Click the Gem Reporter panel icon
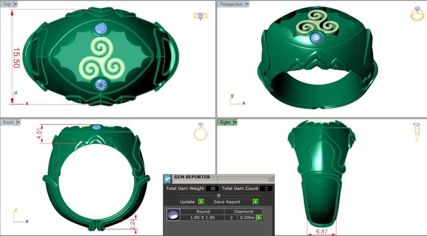 167,179
